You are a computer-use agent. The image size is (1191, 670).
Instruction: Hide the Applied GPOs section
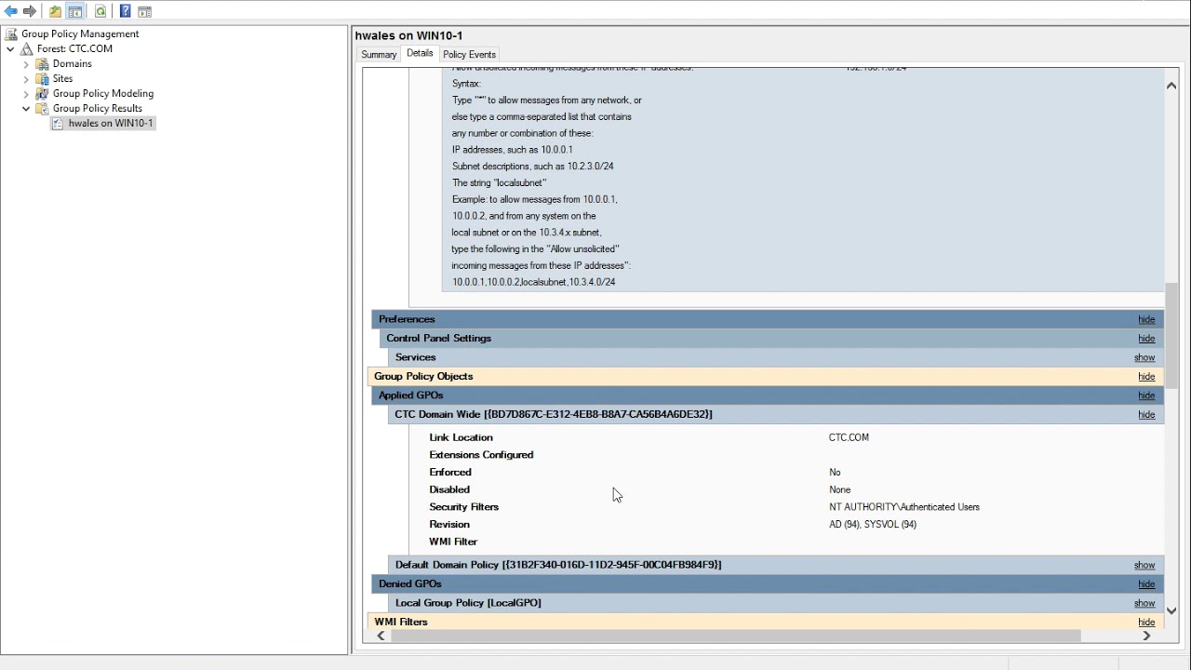(1146, 395)
